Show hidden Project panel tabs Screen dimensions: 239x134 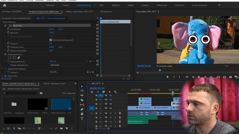(75, 83)
